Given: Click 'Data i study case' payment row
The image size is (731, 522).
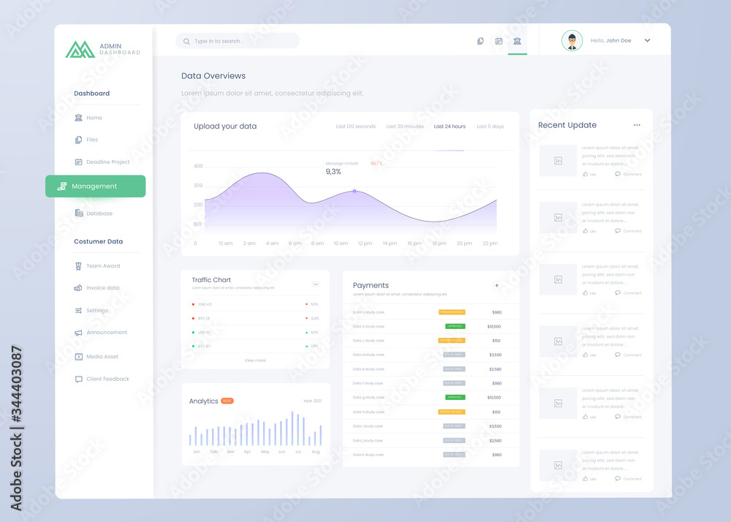Looking at the screenshot, I should [431, 426].
